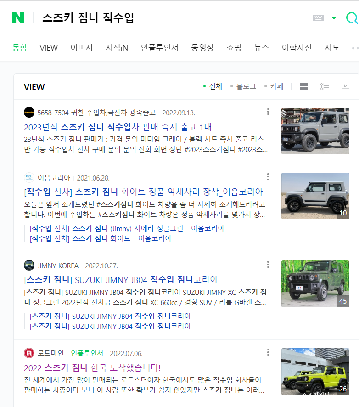Open post 2022 스즈키 짐니 한국 도착했습니다!
Screen dimensions: 359x407
click(x=92, y=368)
